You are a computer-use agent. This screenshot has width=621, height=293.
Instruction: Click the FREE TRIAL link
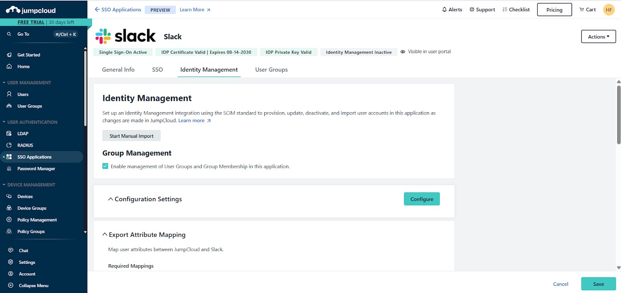coord(31,22)
